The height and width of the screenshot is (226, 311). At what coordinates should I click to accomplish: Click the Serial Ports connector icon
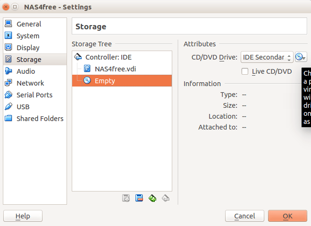coord(8,95)
